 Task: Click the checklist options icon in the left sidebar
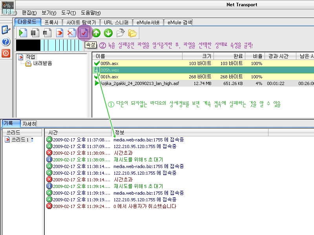6,30
